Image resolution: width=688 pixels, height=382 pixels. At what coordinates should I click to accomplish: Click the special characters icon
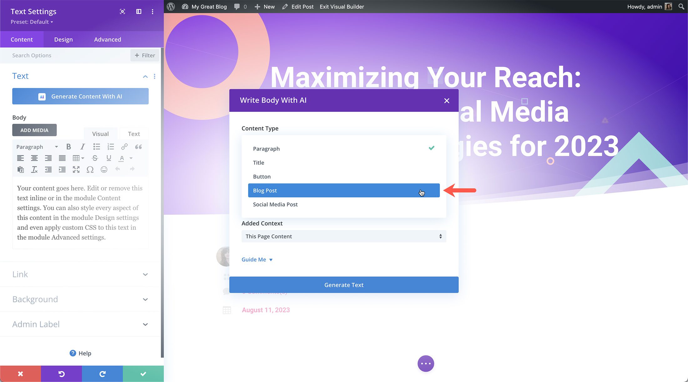[x=91, y=169]
